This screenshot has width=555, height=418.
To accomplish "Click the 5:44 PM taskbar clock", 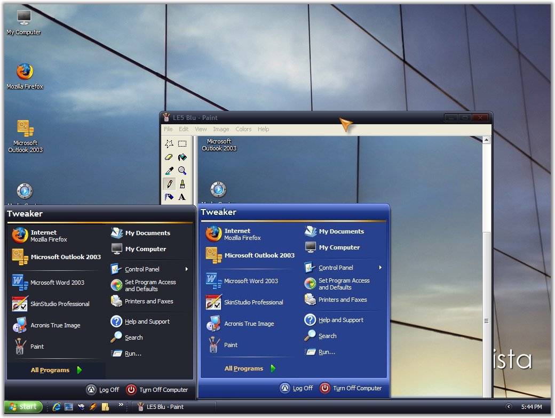I will point(532,407).
